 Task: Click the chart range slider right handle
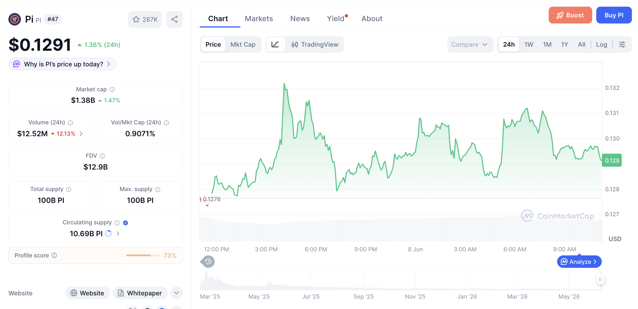(x=600, y=279)
